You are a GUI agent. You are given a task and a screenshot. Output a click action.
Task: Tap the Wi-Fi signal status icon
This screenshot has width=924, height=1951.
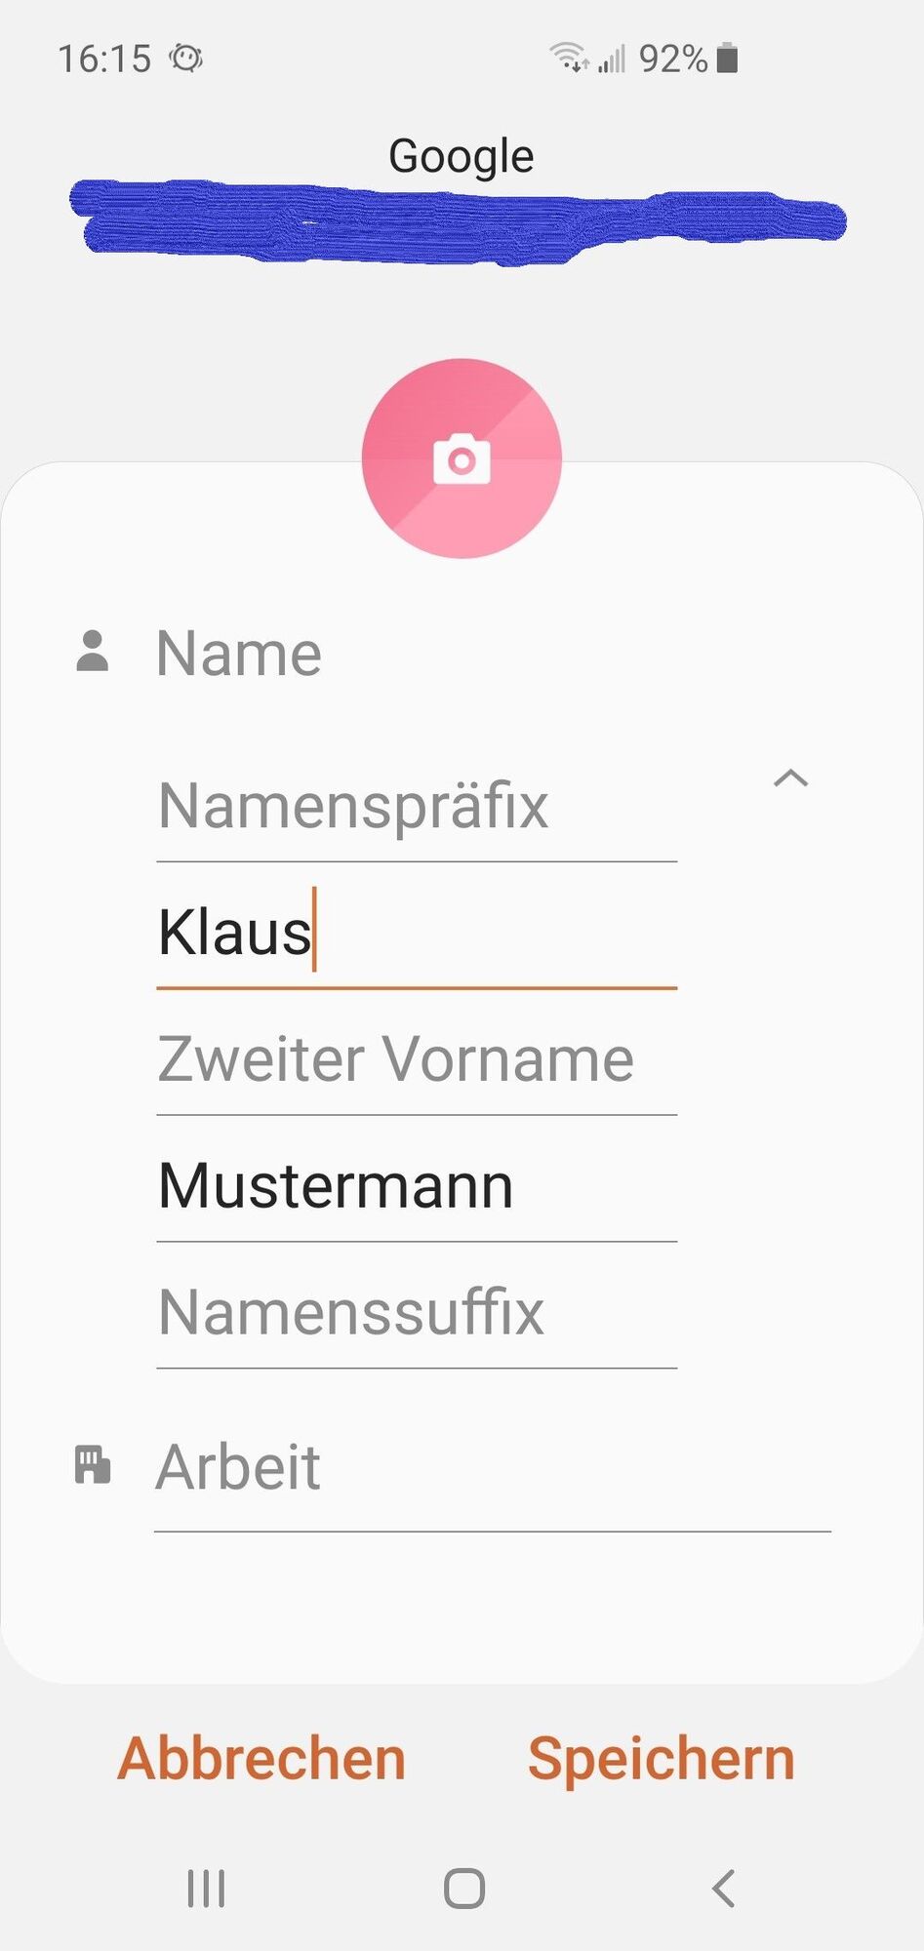(569, 58)
